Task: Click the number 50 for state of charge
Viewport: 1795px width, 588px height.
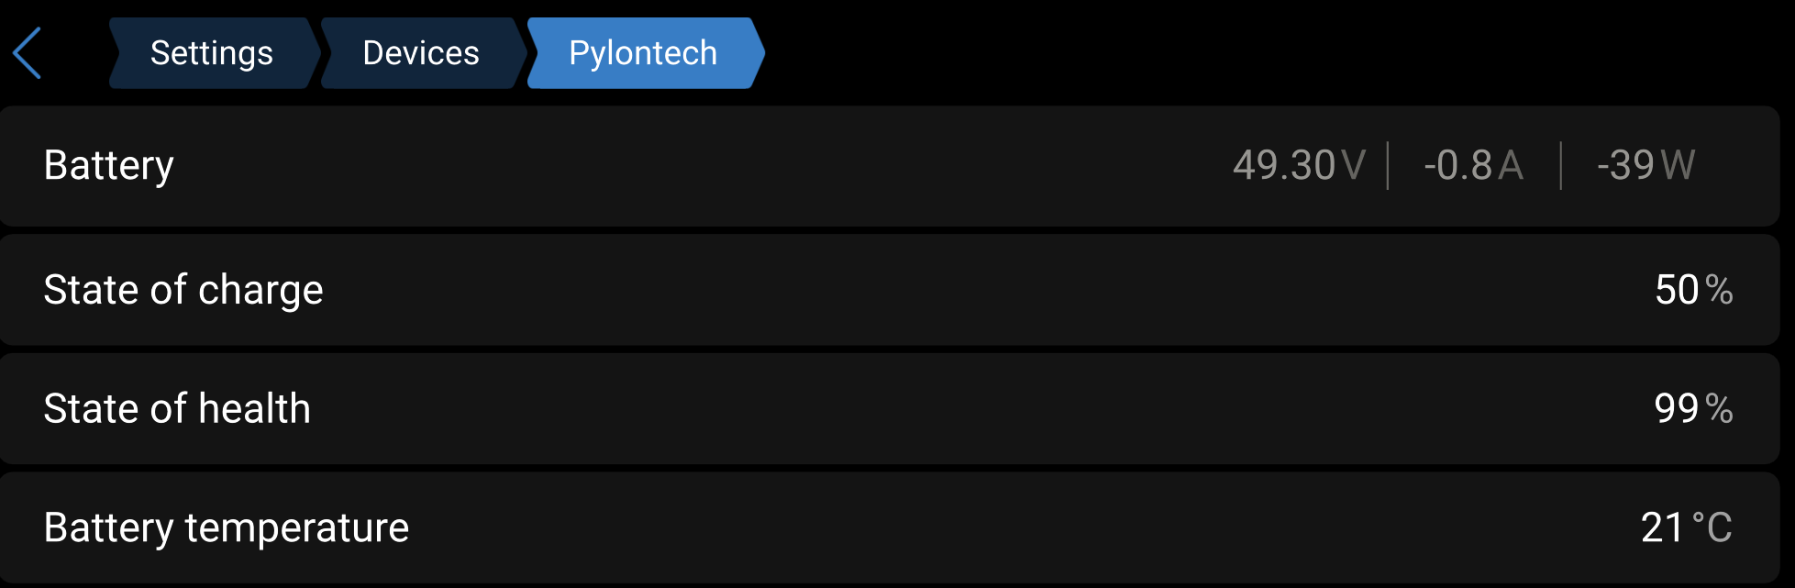Action: pos(1677,290)
